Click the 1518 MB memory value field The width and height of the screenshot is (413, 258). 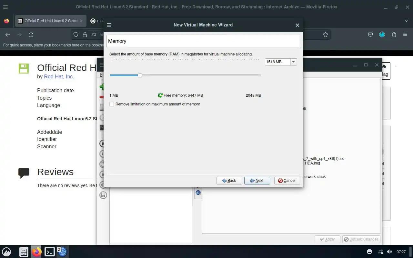277,62
